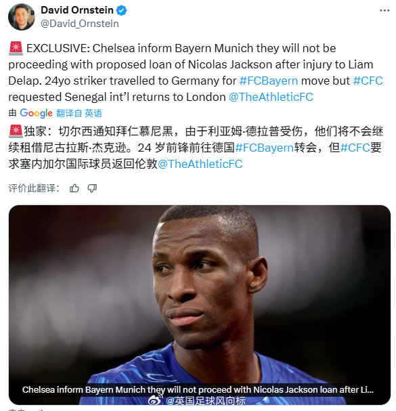
Task: Open #CFC hashtag in the Chinese translation
Action: coord(355,148)
